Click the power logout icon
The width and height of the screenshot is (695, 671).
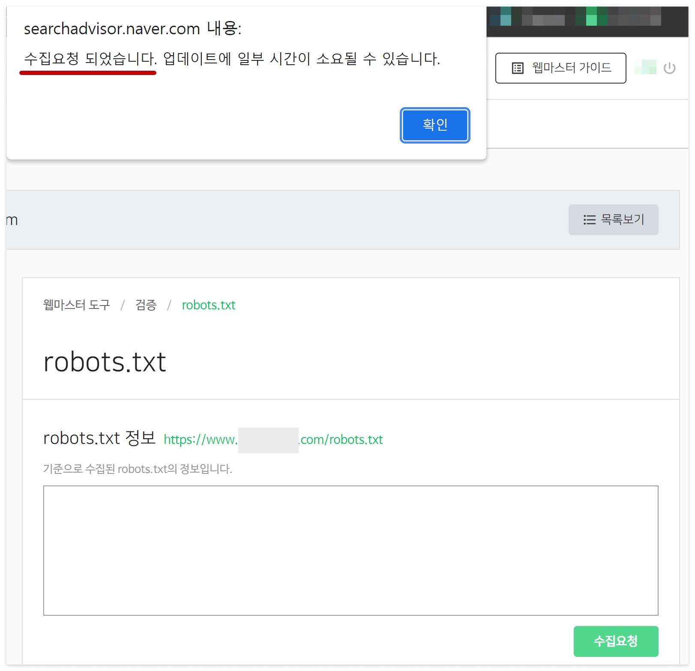tap(669, 68)
